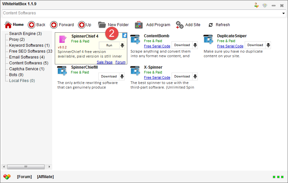Click the Add Site chain icon

179,25
